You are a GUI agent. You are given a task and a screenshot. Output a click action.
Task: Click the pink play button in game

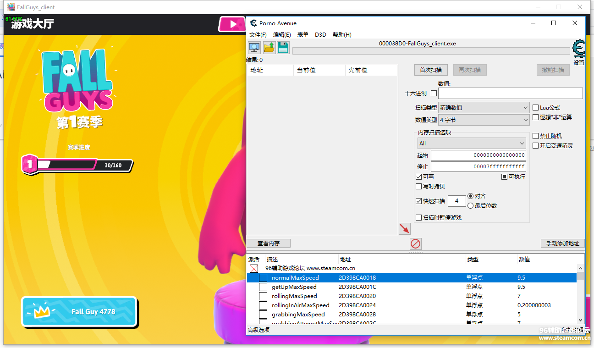coord(232,24)
